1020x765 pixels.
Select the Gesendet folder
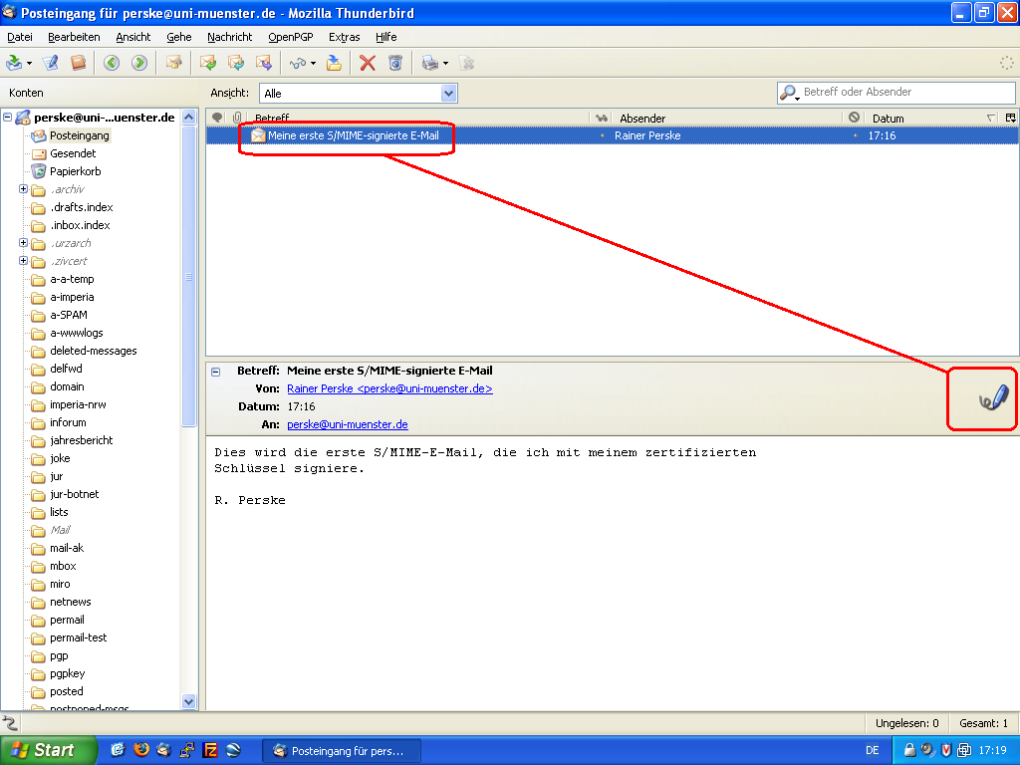(73, 153)
